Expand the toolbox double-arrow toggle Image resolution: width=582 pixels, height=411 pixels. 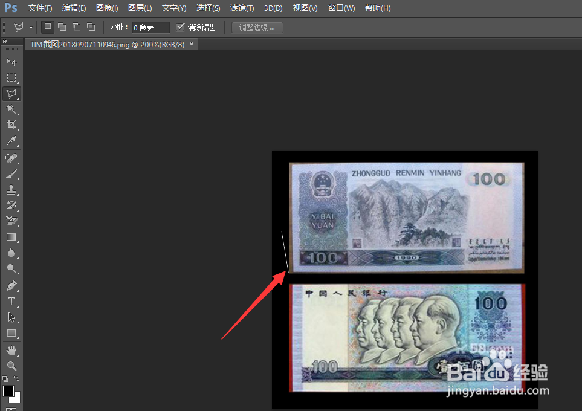pos(5,42)
